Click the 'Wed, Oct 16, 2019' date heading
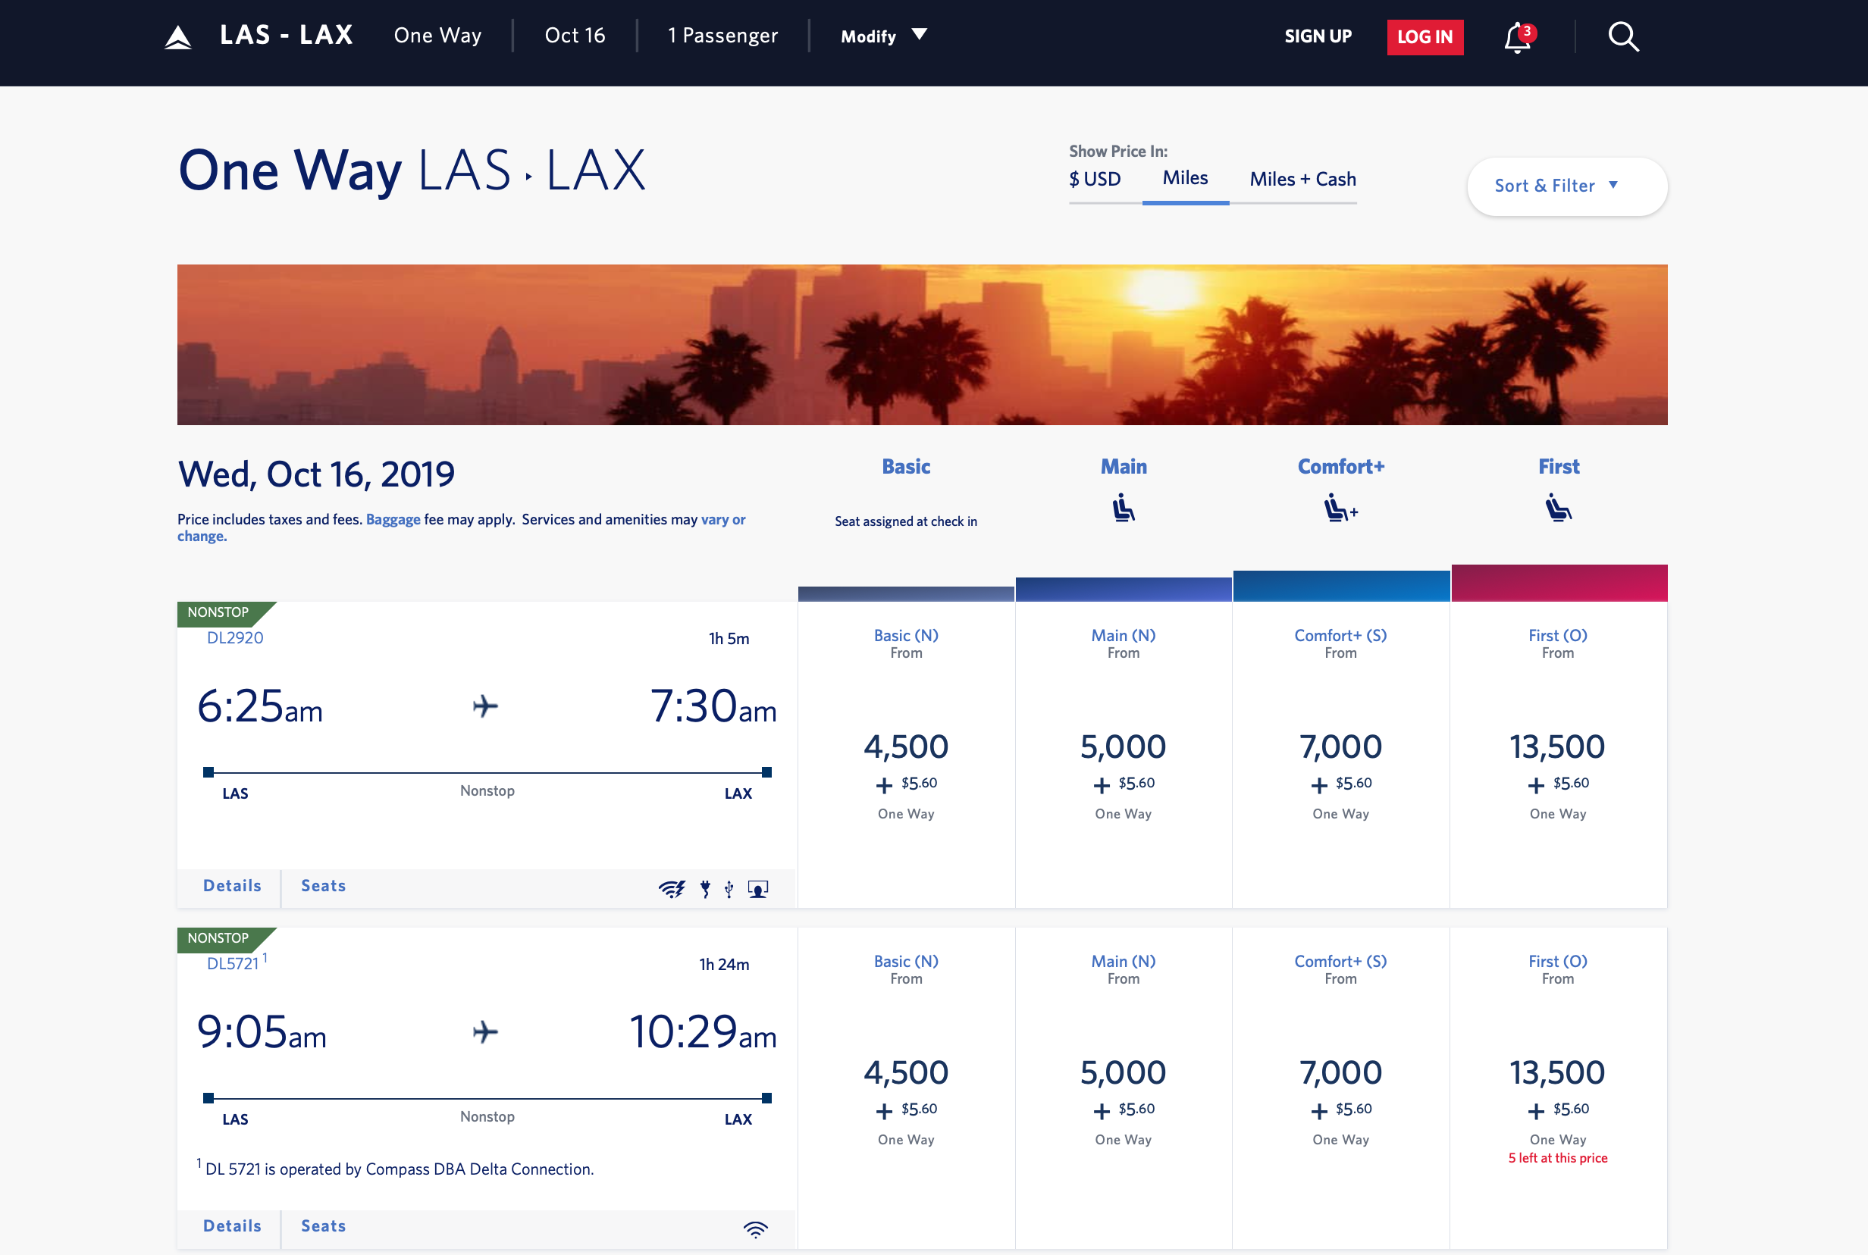1868x1255 pixels. 315,474
